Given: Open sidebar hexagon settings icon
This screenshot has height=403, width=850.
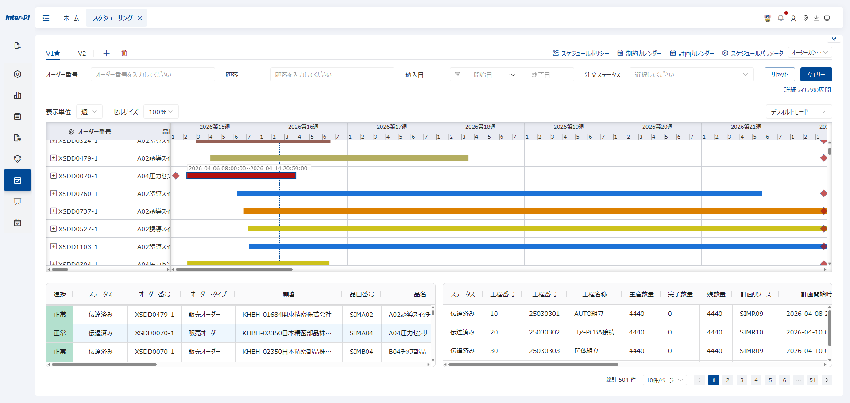Looking at the screenshot, I should (18, 74).
